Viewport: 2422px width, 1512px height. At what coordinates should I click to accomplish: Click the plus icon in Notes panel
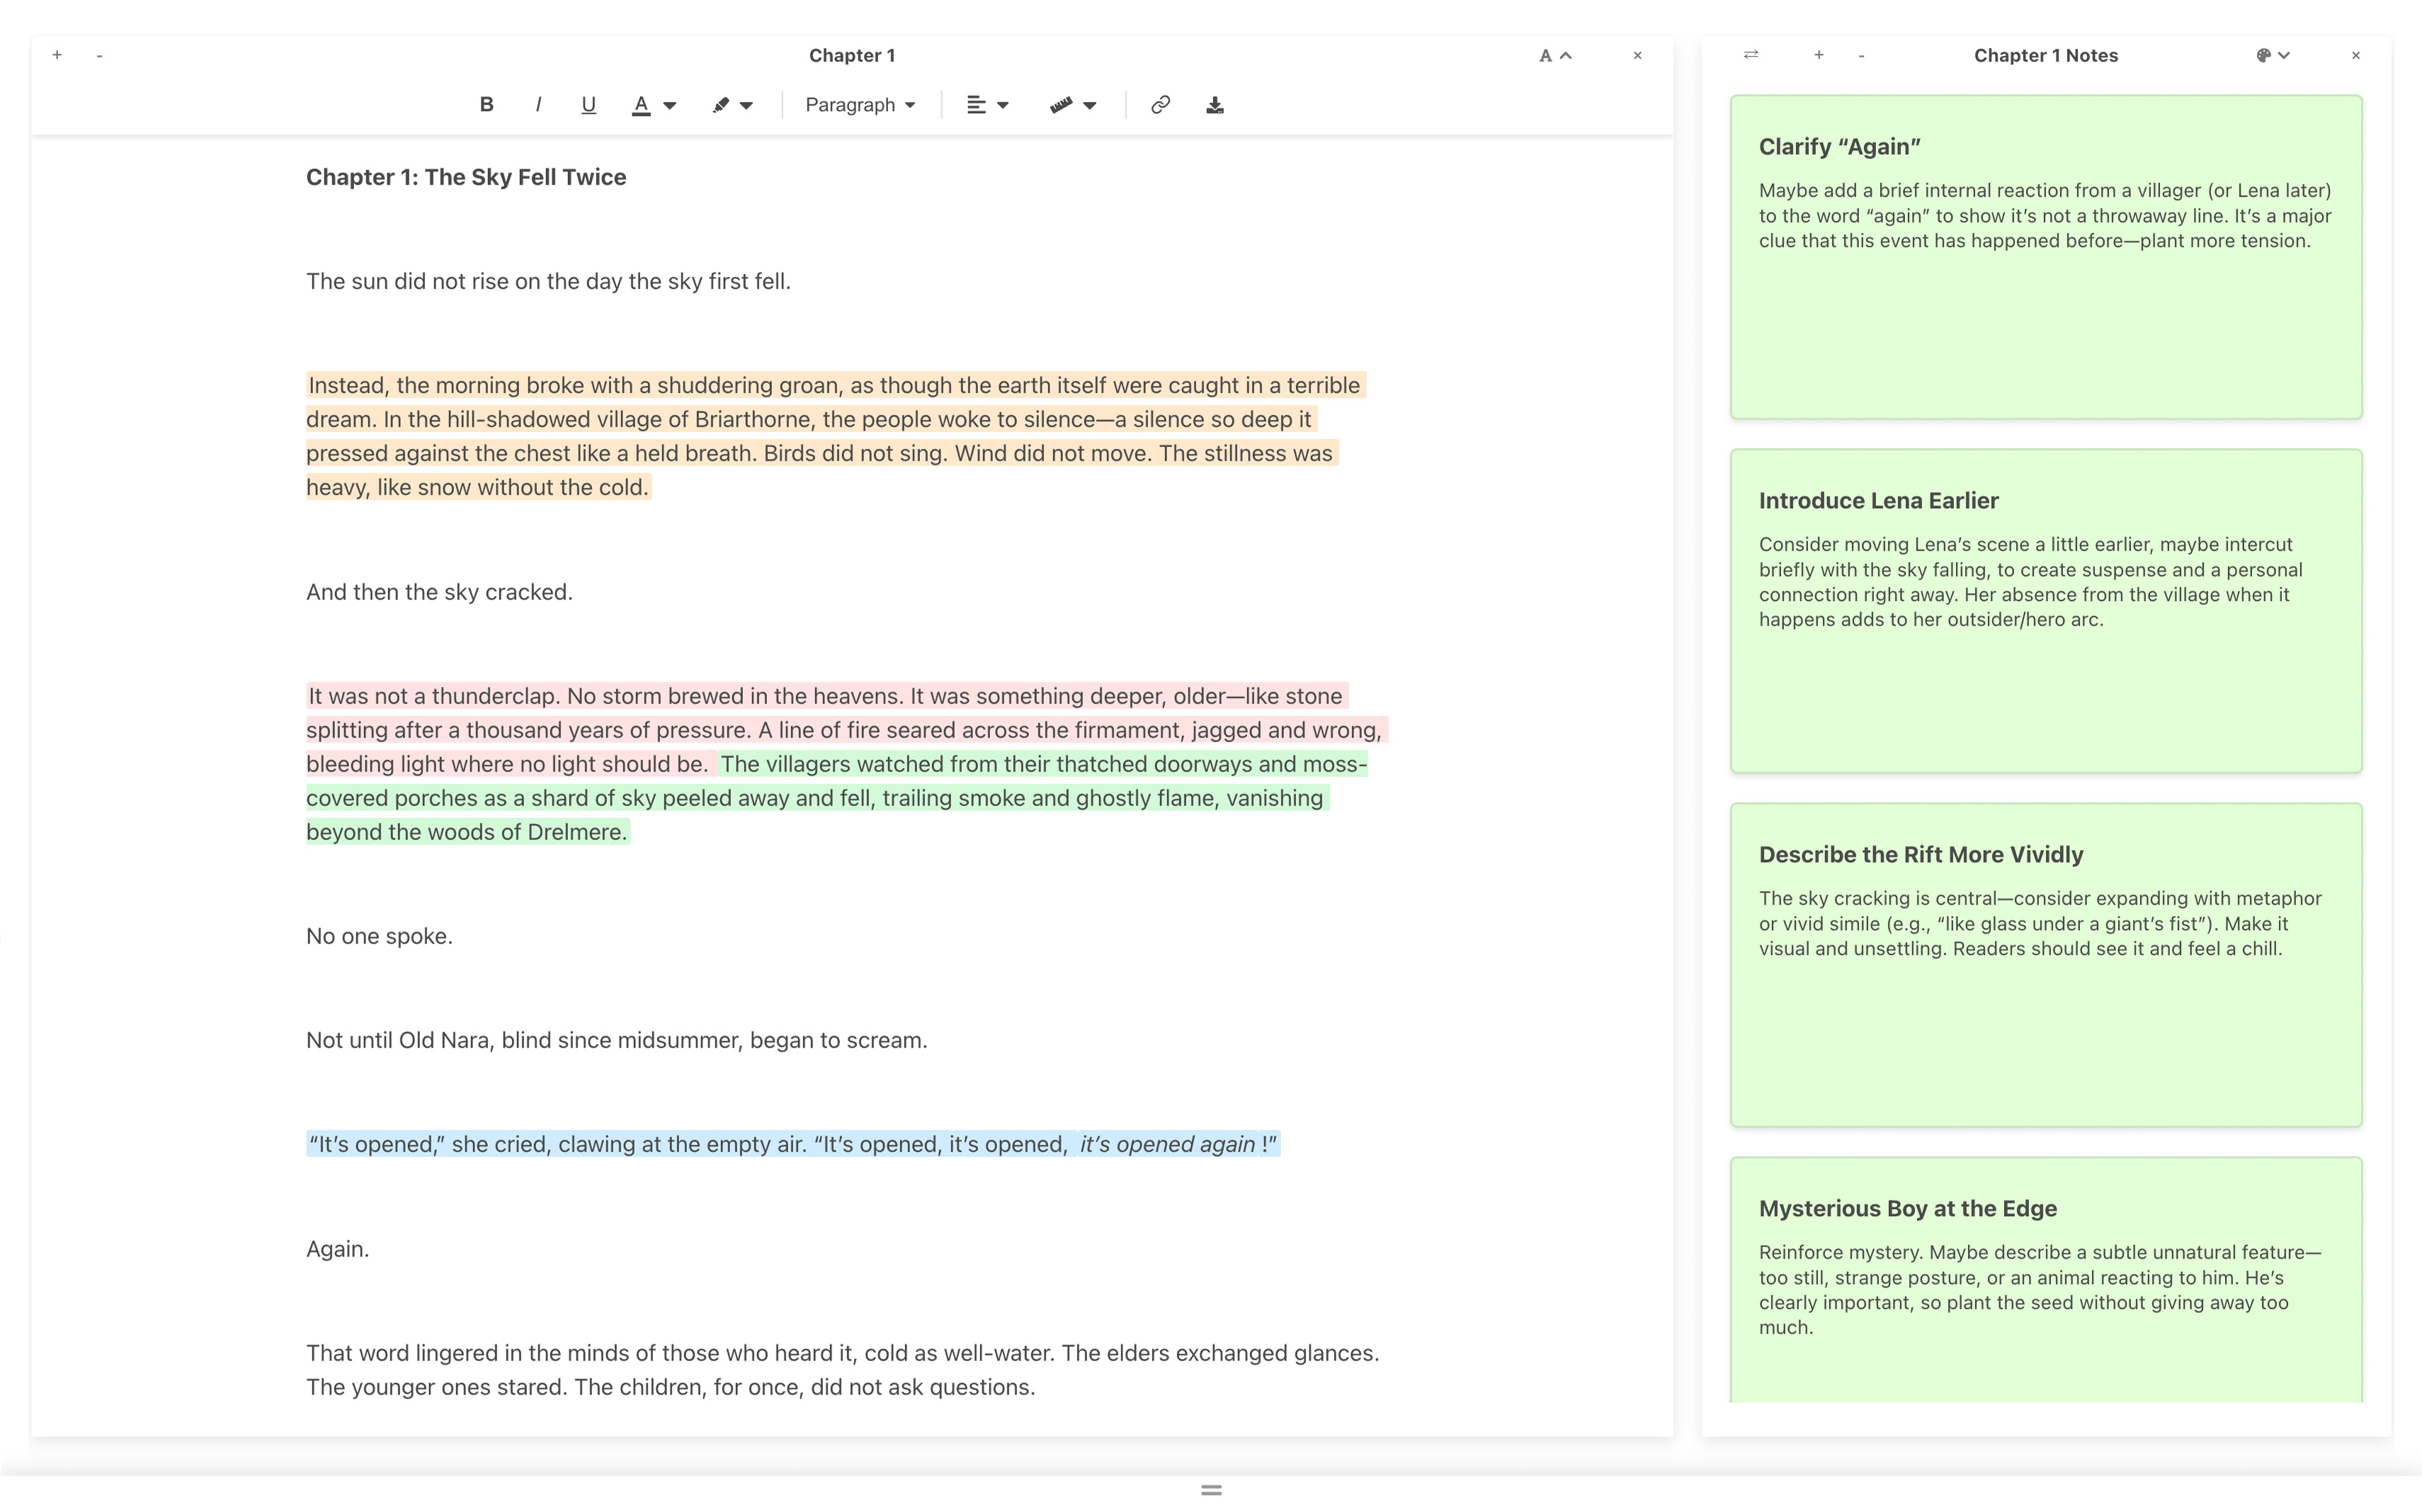1819,55
